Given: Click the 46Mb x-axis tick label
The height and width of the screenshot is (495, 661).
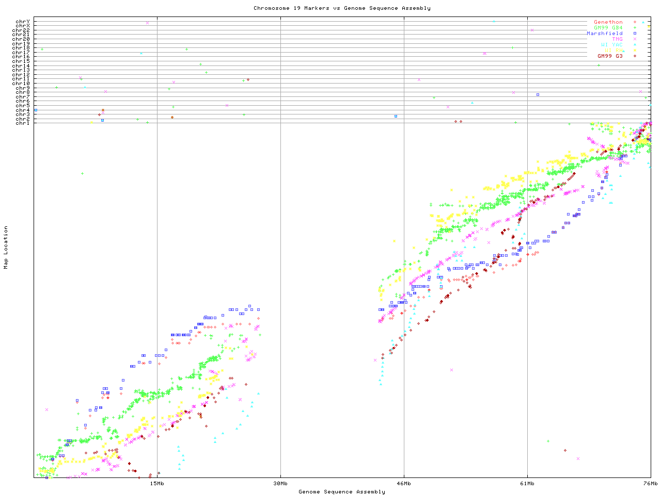Looking at the screenshot, I should click(404, 484).
